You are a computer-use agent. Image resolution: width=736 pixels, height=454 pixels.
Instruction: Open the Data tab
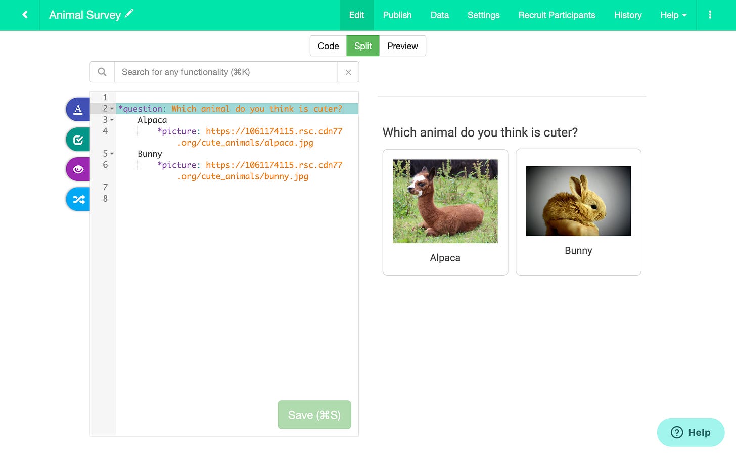point(440,15)
